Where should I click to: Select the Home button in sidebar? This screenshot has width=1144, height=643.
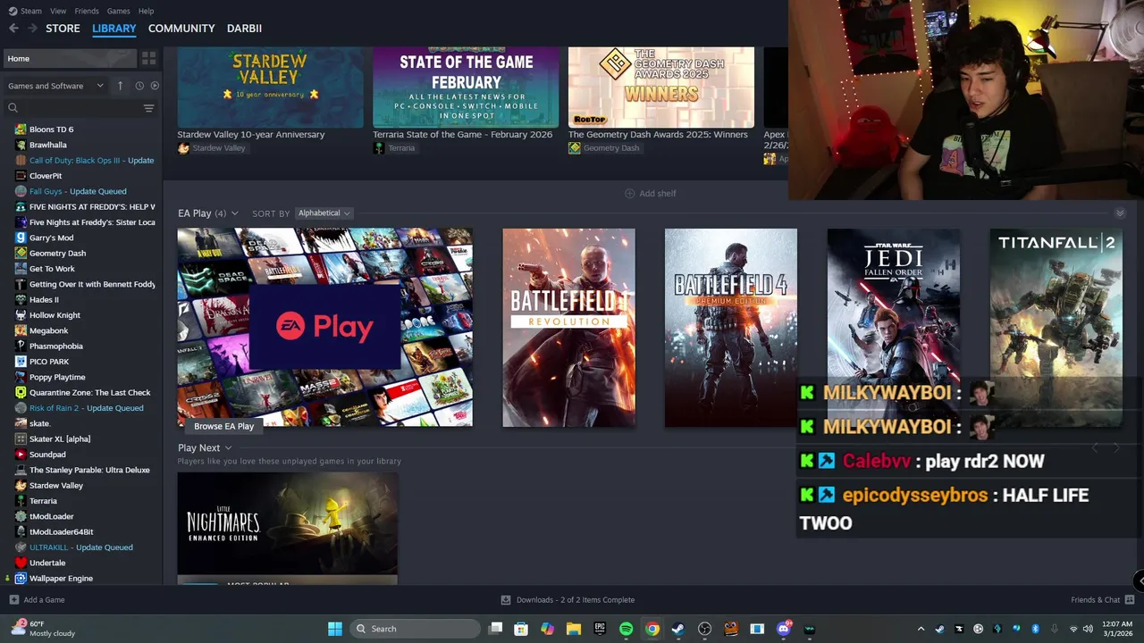pos(70,58)
